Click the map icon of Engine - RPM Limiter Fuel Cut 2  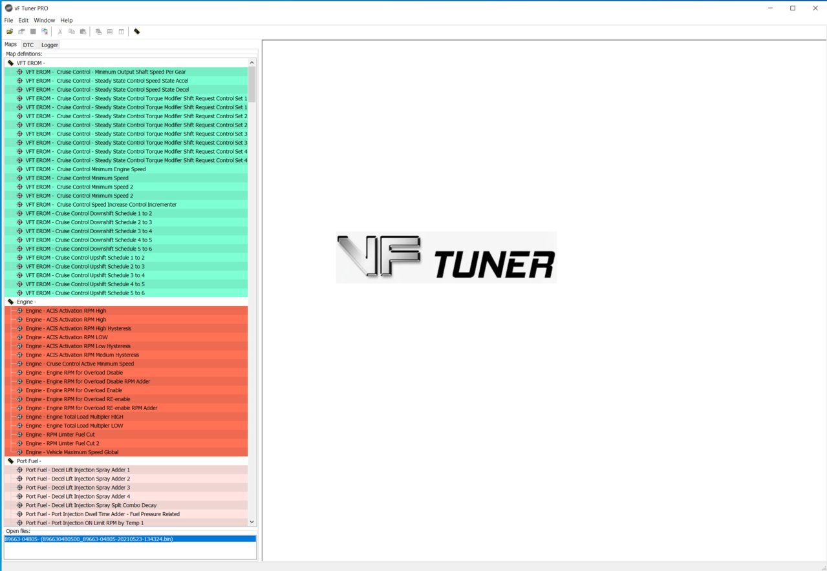tap(19, 444)
